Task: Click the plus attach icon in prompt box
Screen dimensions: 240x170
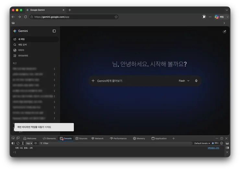Action: tap(93, 81)
